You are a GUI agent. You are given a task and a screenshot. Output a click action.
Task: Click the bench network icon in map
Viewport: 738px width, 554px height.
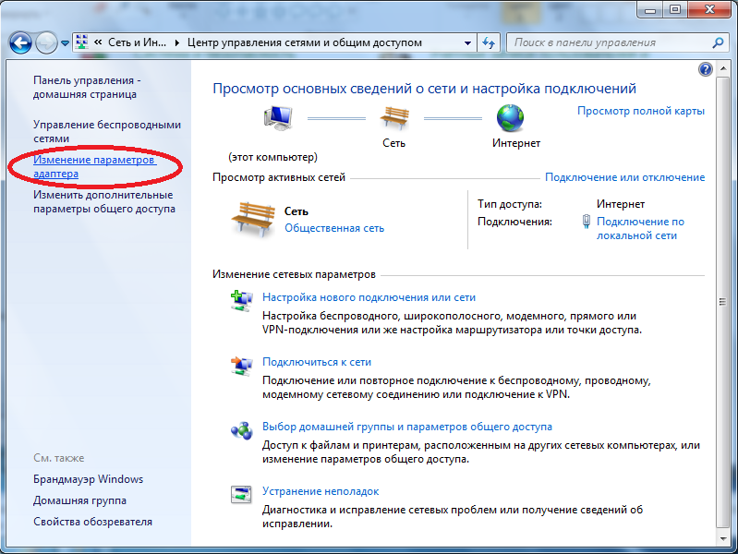(x=393, y=118)
